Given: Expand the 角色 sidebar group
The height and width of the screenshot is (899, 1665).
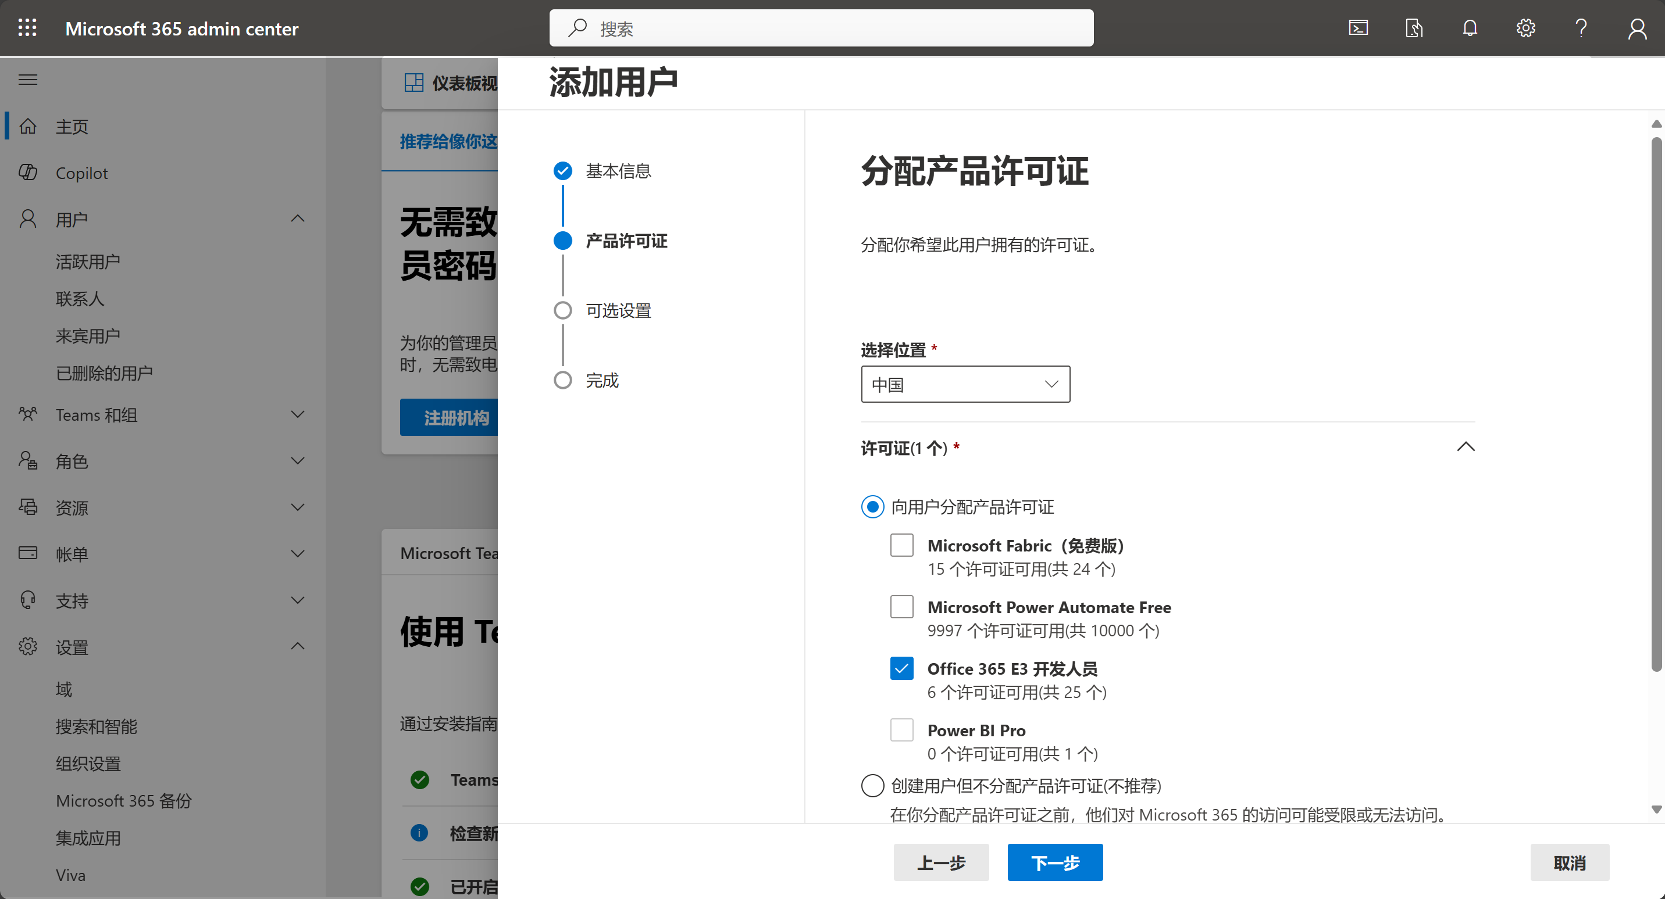Looking at the screenshot, I should (x=297, y=460).
